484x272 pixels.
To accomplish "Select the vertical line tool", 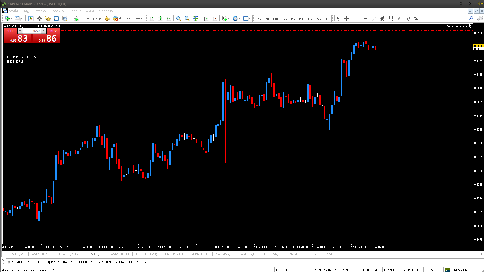I will pyautogui.click(x=357, y=18).
